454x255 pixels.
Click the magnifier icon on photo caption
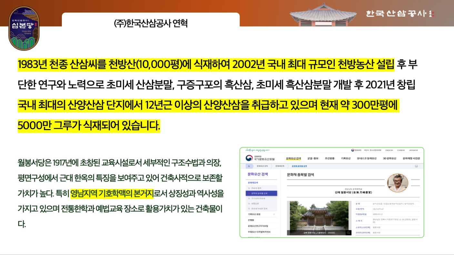pos(348,232)
